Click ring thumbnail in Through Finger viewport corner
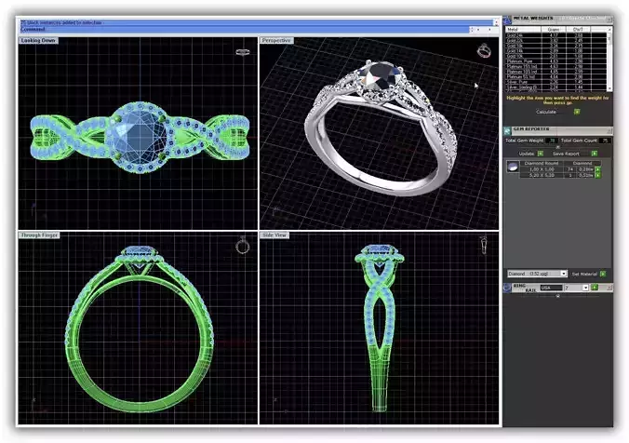This screenshot has width=629, height=443. click(242, 246)
